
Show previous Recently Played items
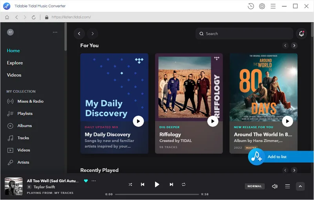pos(285,170)
